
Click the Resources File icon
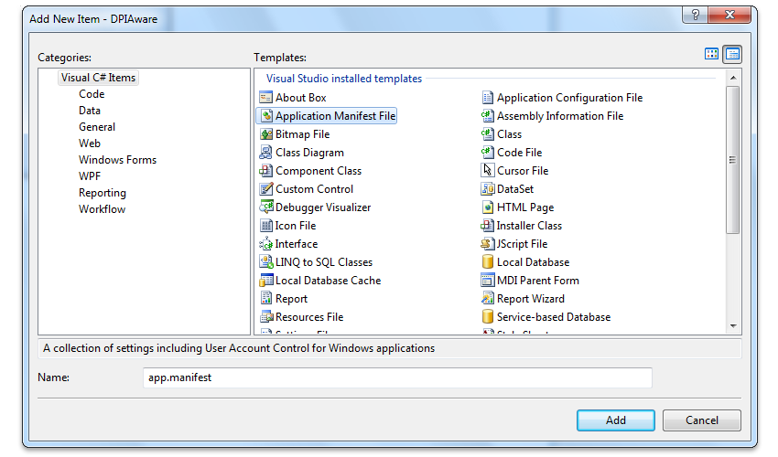tap(266, 317)
